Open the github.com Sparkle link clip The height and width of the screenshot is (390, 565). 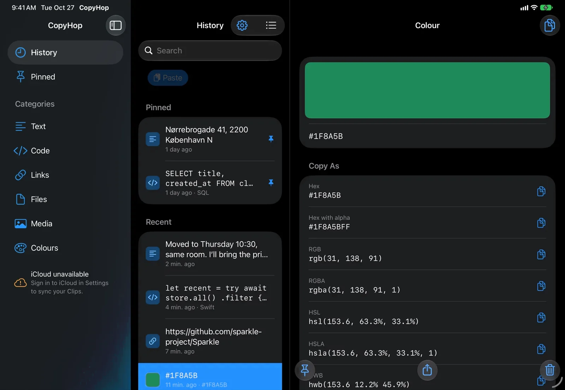click(210, 341)
